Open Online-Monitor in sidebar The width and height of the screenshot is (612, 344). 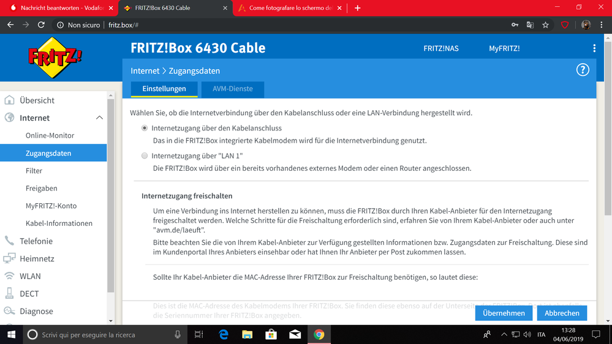50,135
